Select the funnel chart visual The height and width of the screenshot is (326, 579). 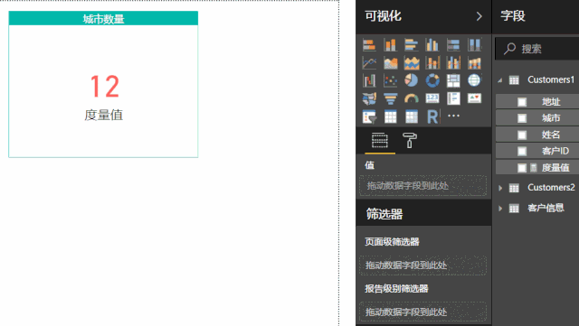point(390,98)
